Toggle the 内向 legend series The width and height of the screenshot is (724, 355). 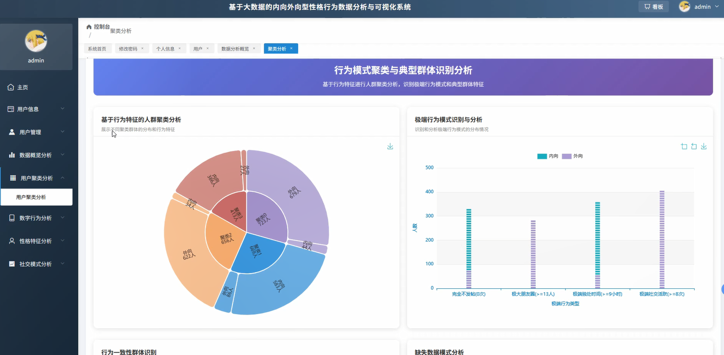point(548,156)
